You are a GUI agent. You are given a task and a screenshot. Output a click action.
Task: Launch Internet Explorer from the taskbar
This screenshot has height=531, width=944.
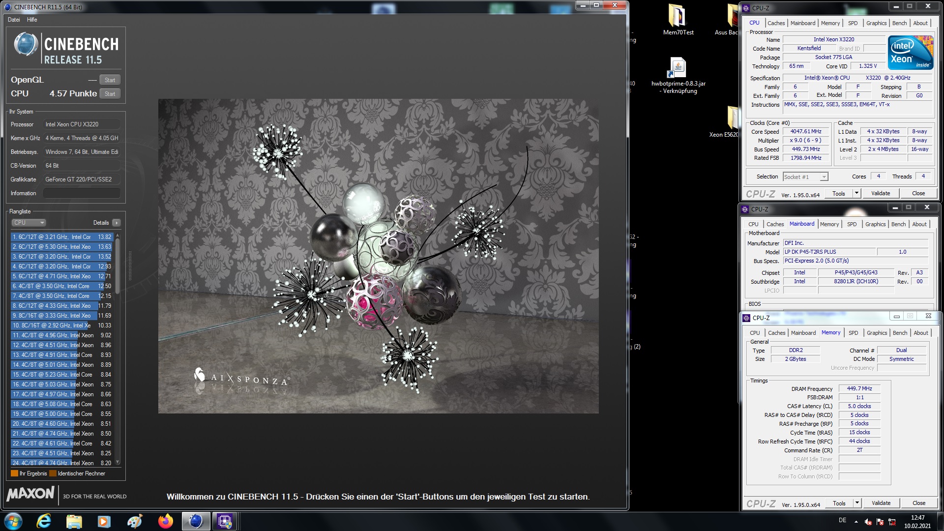[44, 521]
